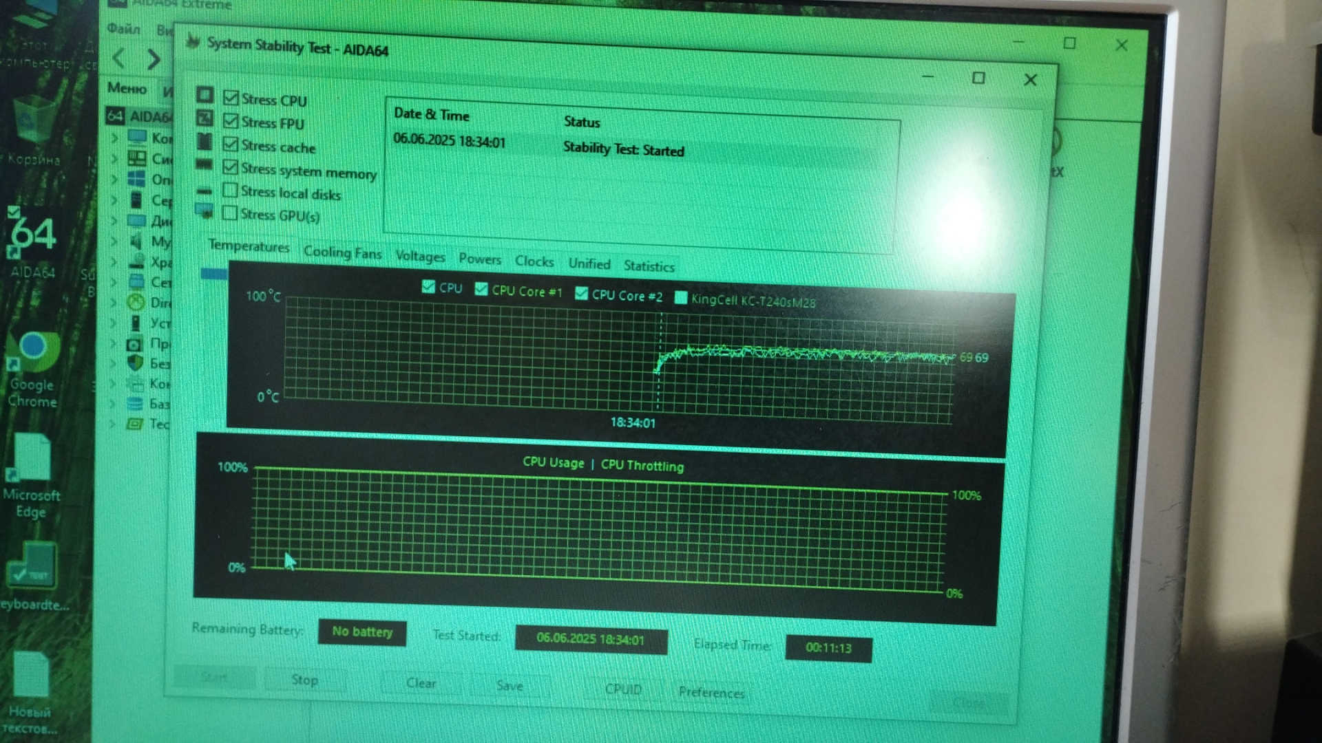Expand the bottom tree node in sidebar
The height and width of the screenshot is (743, 1322).
[x=113, y=424]
